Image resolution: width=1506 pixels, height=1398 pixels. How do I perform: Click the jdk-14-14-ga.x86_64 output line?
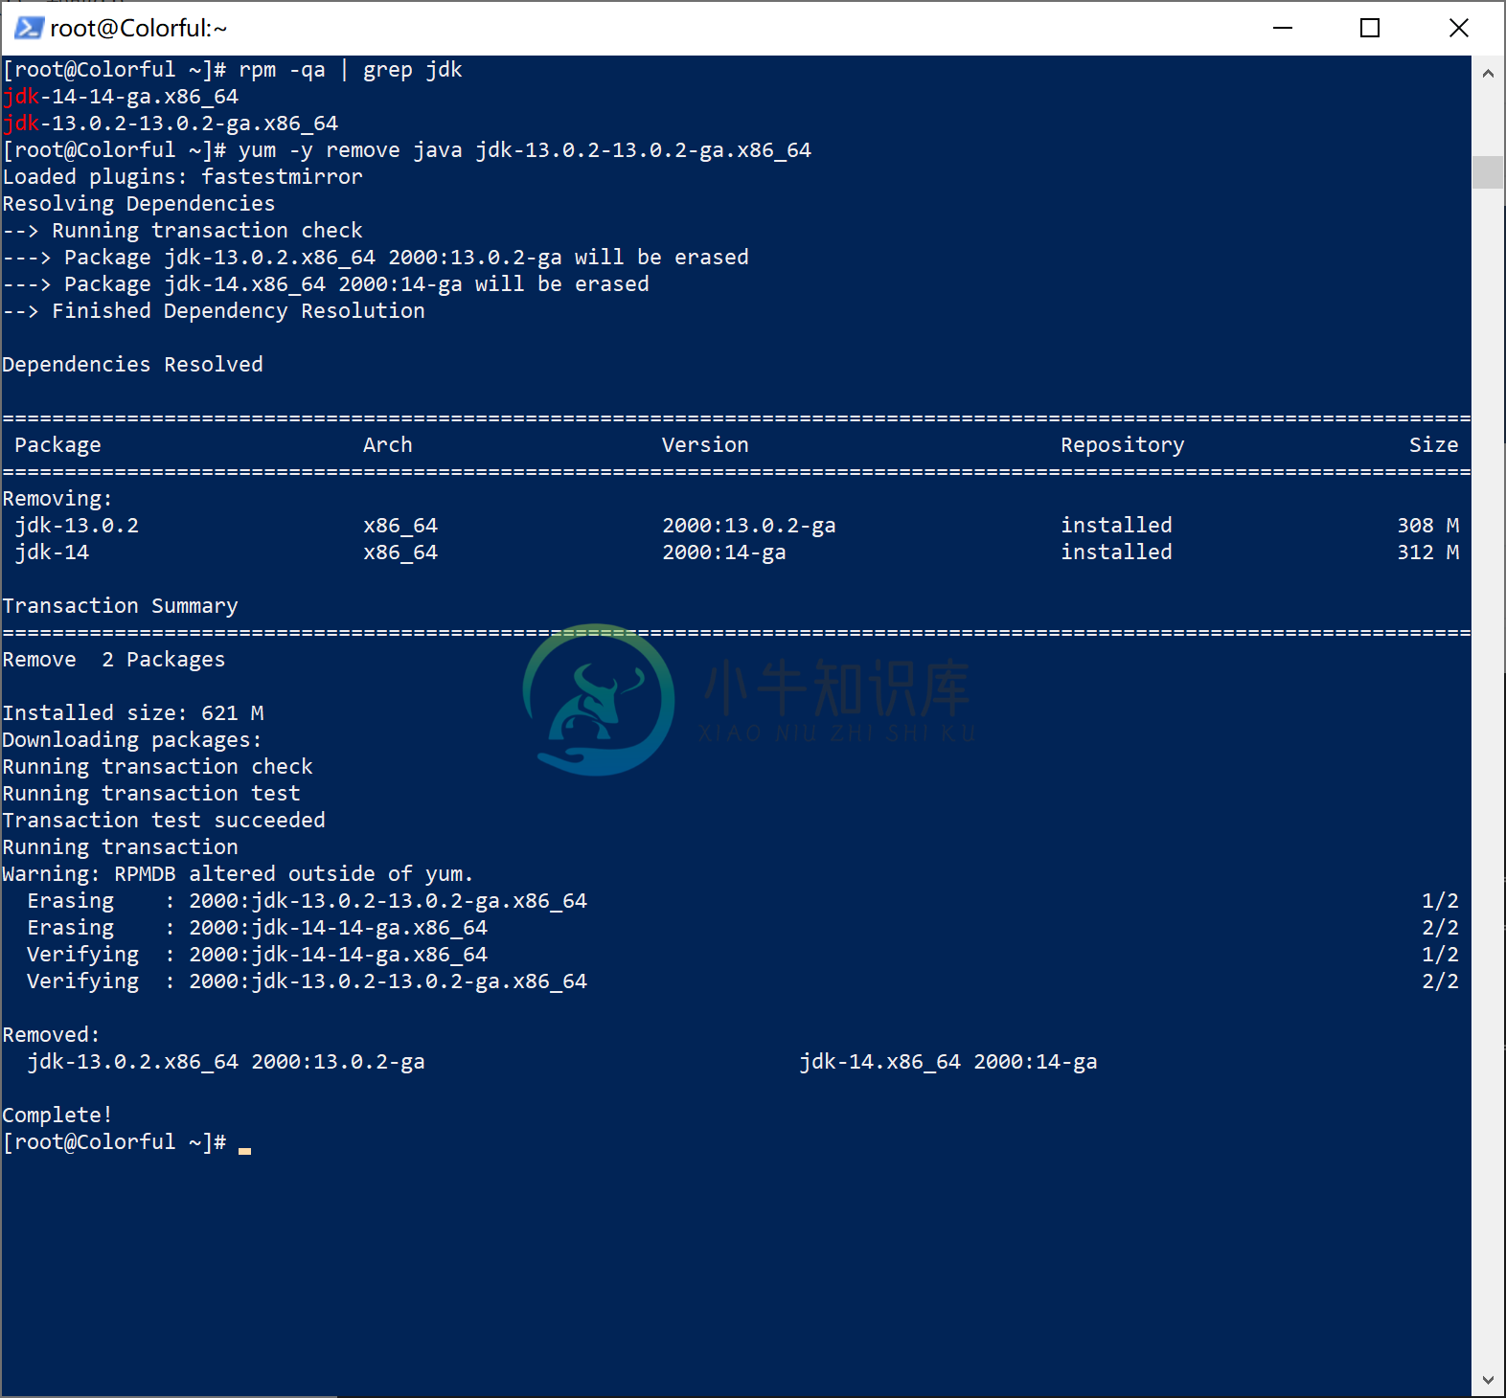[x=121, y=97]
